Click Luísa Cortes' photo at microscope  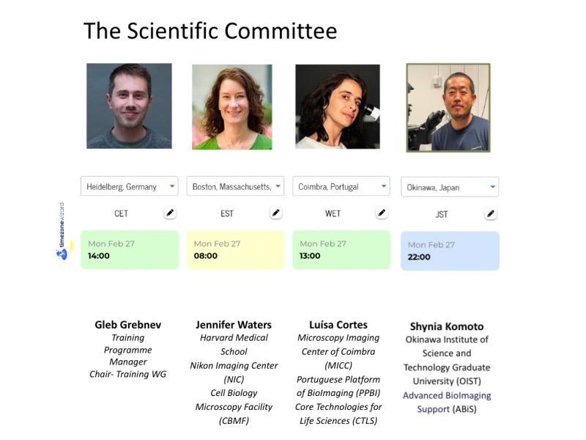tap(338, 107)
